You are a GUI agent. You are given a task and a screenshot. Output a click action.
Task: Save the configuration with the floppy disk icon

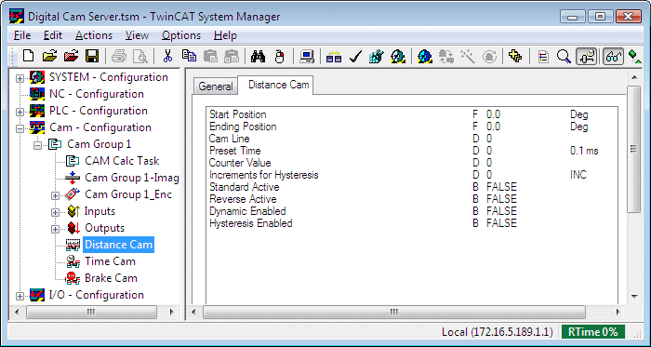(92, 56)
